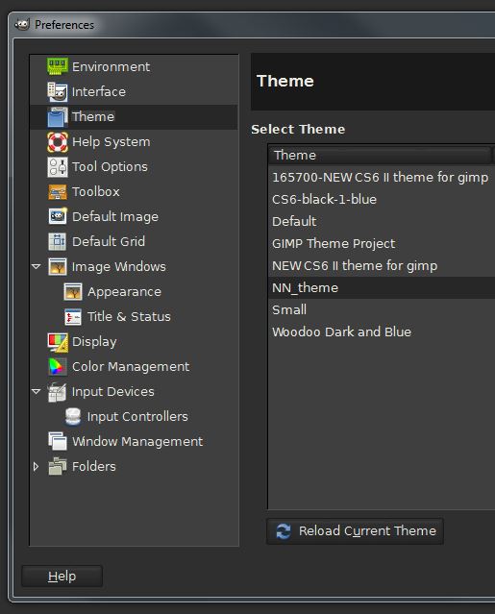Click the Toolbox icon
This screenshot has width=495, height=614.
57,192
